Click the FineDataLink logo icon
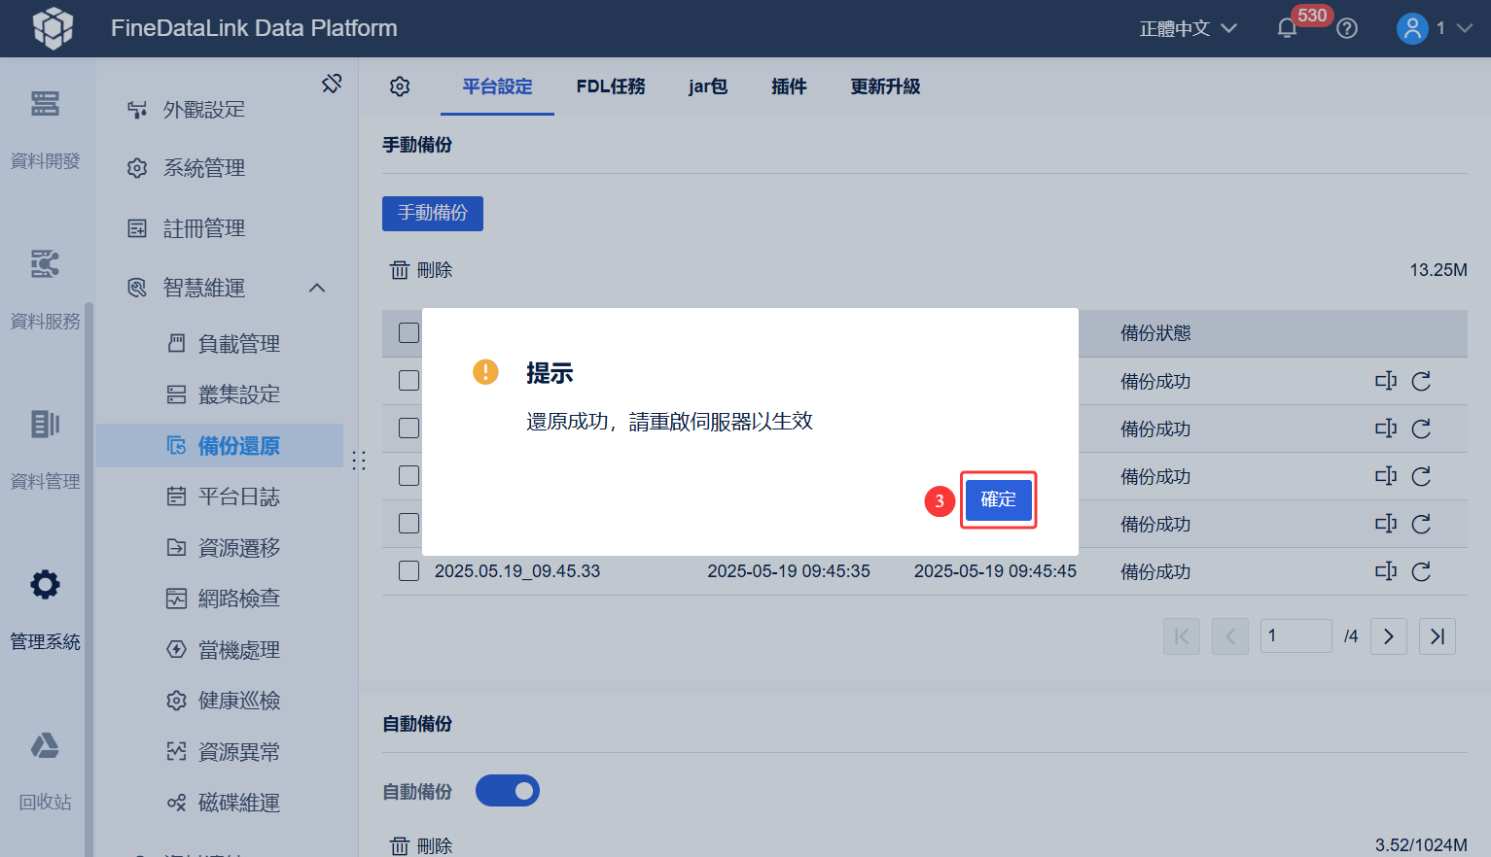 (x=53, y=28)
